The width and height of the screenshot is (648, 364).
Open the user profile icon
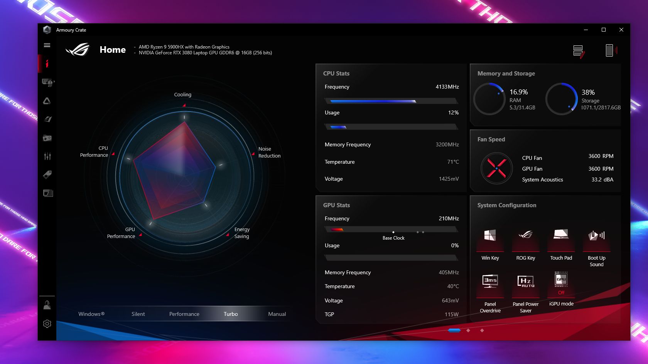pyautogui.click(x=47, y=304)
